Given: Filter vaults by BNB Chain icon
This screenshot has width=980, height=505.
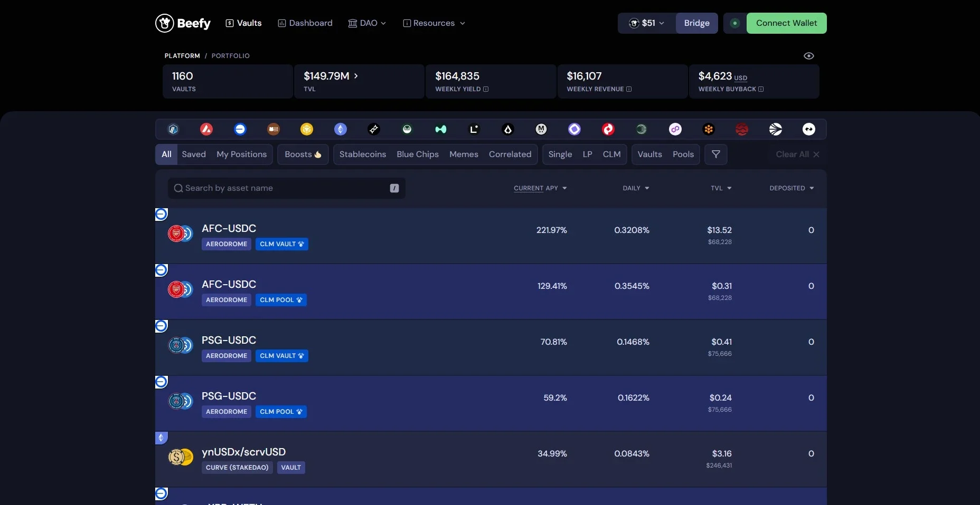Looking at the screenshot, I should point(307,129).
